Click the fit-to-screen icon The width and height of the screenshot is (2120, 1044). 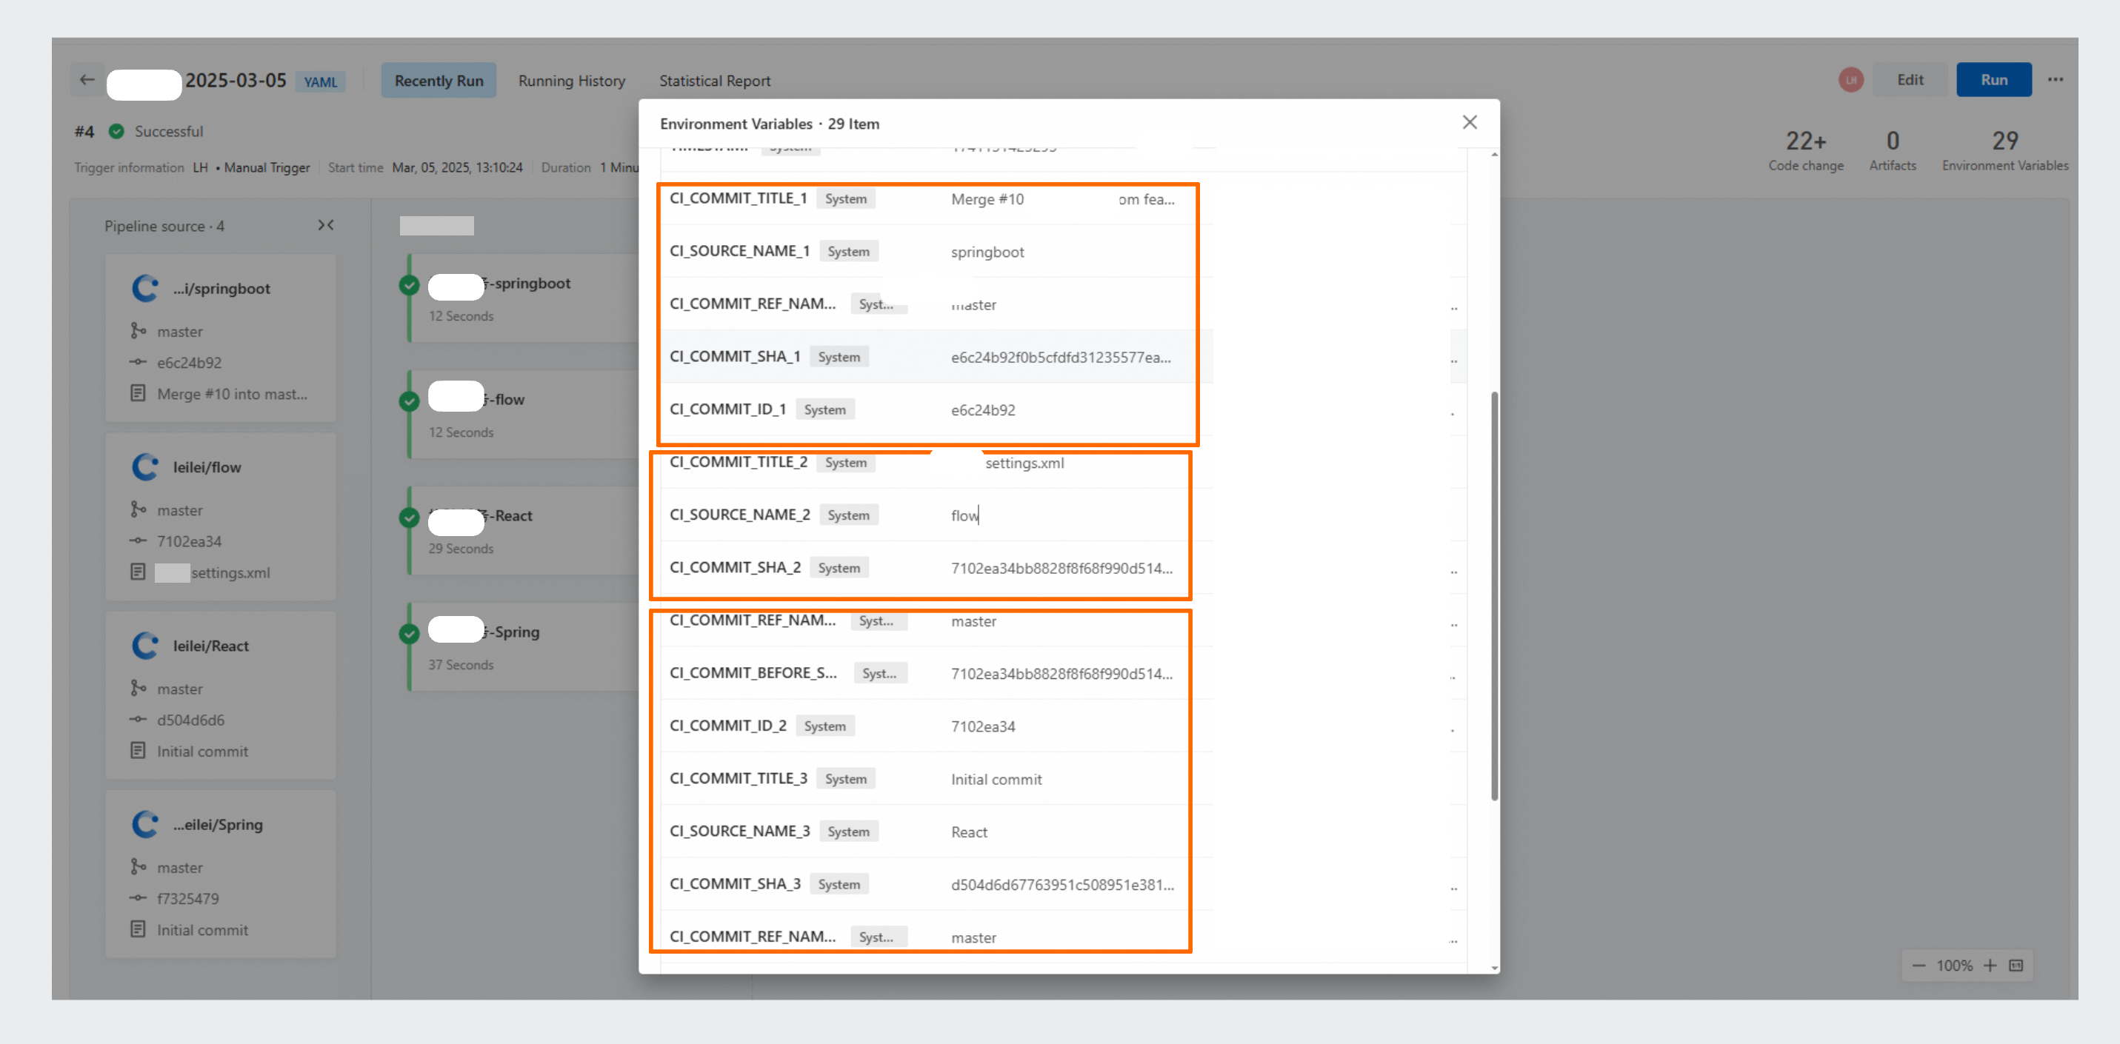click(x=2016, y=965)
